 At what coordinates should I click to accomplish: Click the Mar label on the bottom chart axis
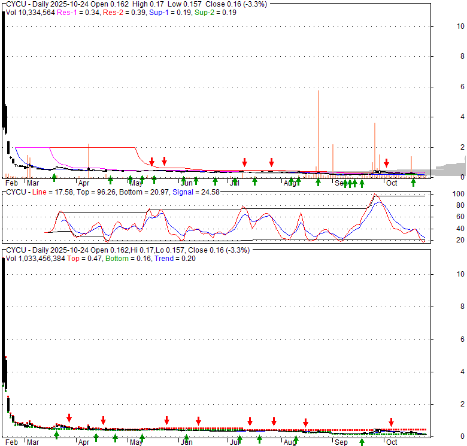pos(33,442)
